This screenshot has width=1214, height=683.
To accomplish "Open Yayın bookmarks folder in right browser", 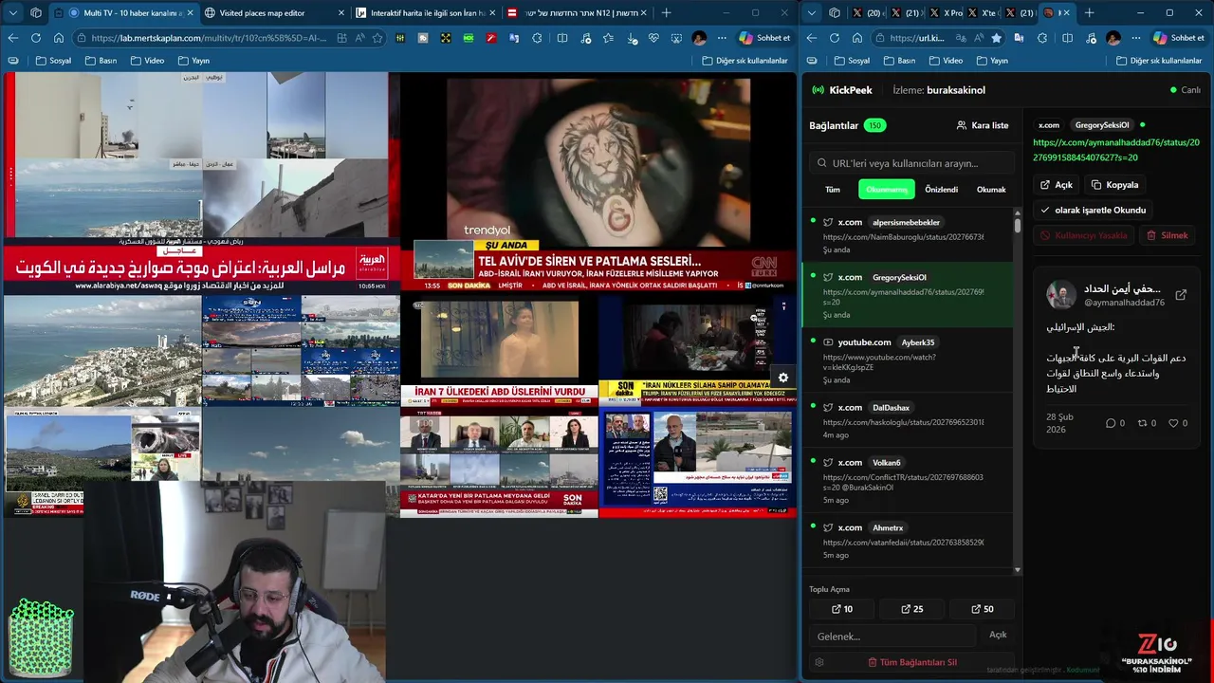I will (991, 61).
